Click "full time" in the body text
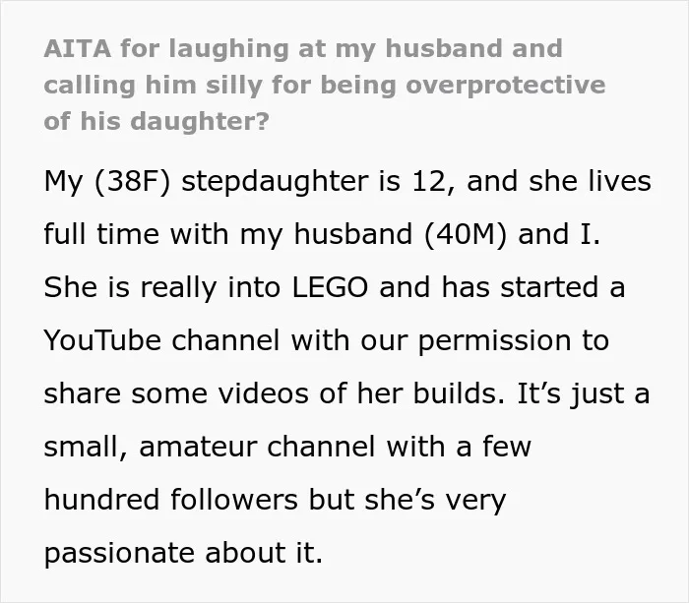 [101, 234]
